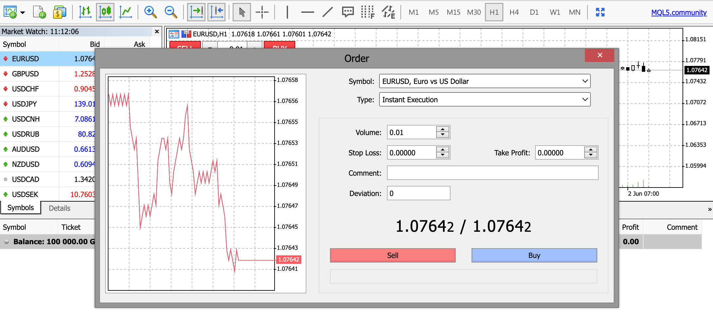Open the new chart icon
The height and width of the screenshot is (316, 713).
tap(10, 12)
